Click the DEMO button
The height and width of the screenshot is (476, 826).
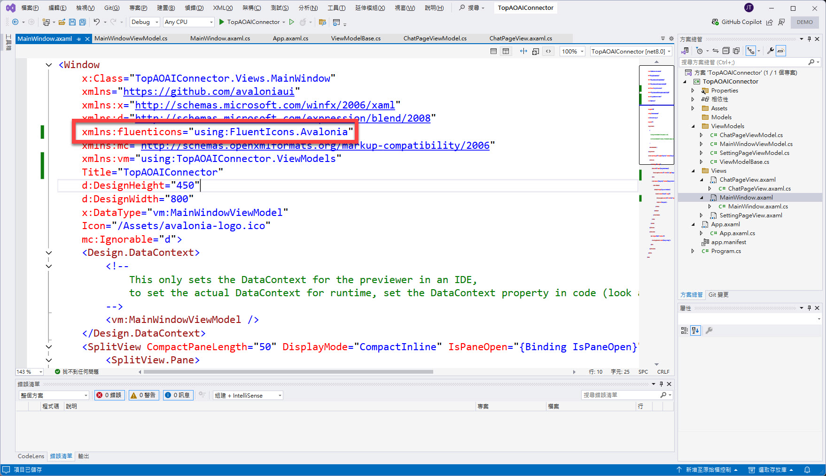[804, 22]
